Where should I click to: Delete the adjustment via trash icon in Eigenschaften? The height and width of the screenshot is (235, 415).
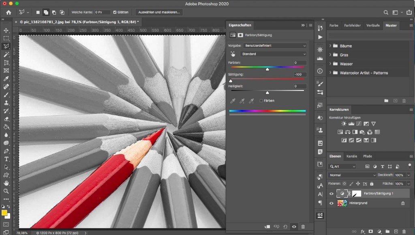pyautogui.click(x=303, y=226)
